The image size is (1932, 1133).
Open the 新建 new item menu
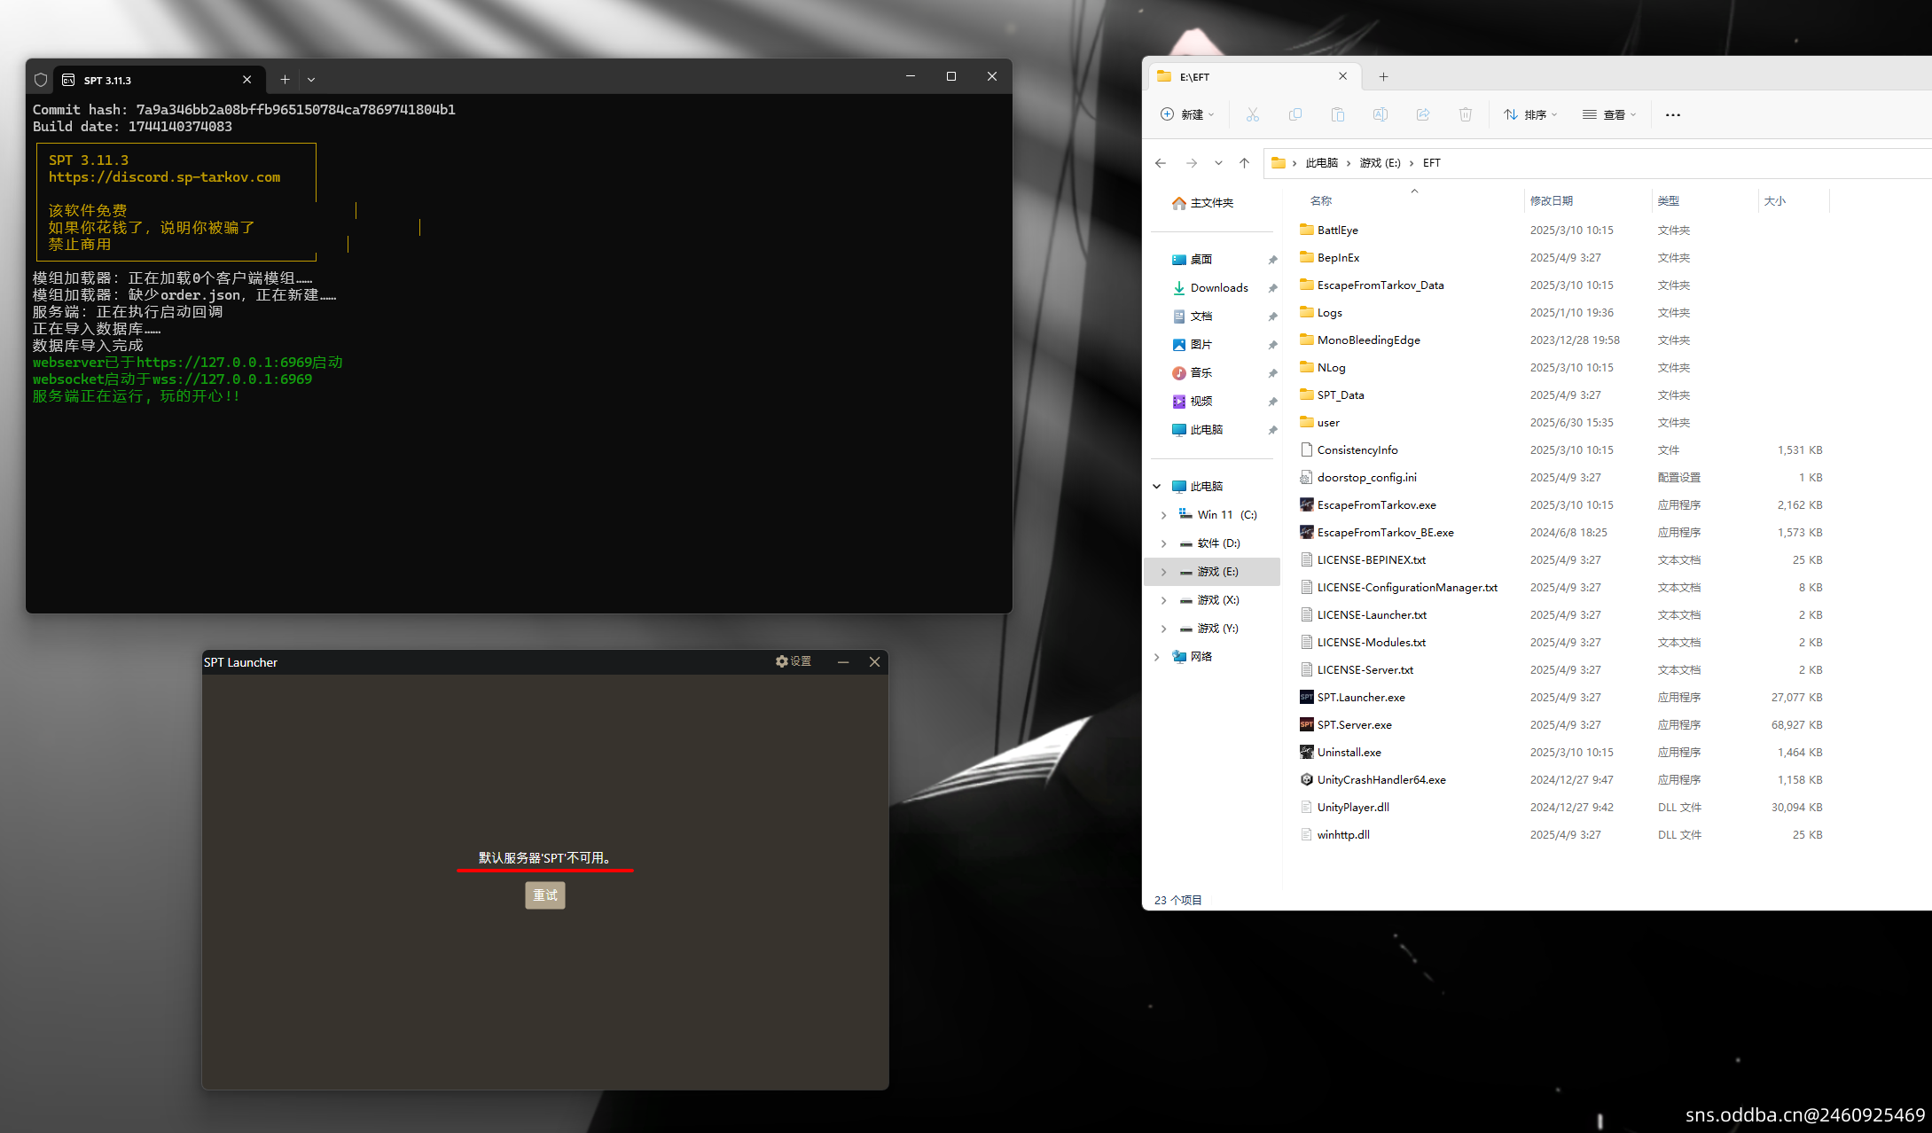coord(1187,114)
